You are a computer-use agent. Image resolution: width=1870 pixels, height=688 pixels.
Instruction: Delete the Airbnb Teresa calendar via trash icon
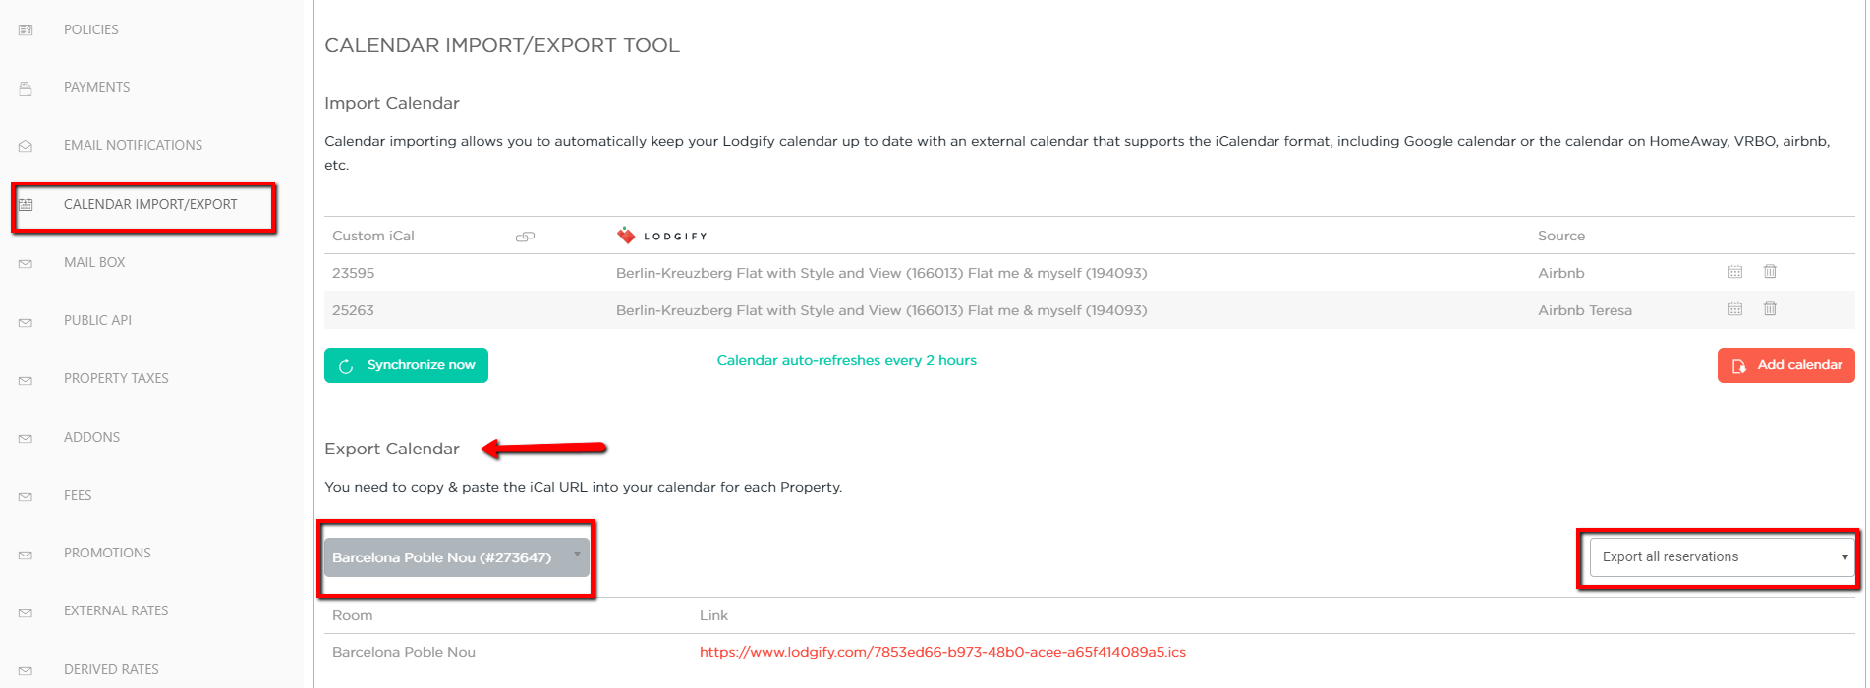pyautogui.click(x=1770, y=308)
